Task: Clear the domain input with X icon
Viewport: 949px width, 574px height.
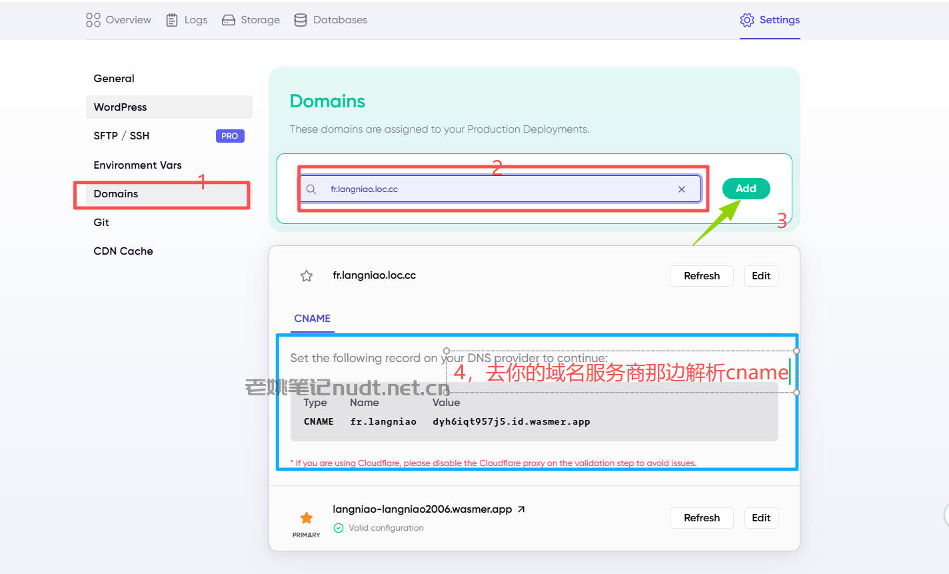Action: click(682, 189)
